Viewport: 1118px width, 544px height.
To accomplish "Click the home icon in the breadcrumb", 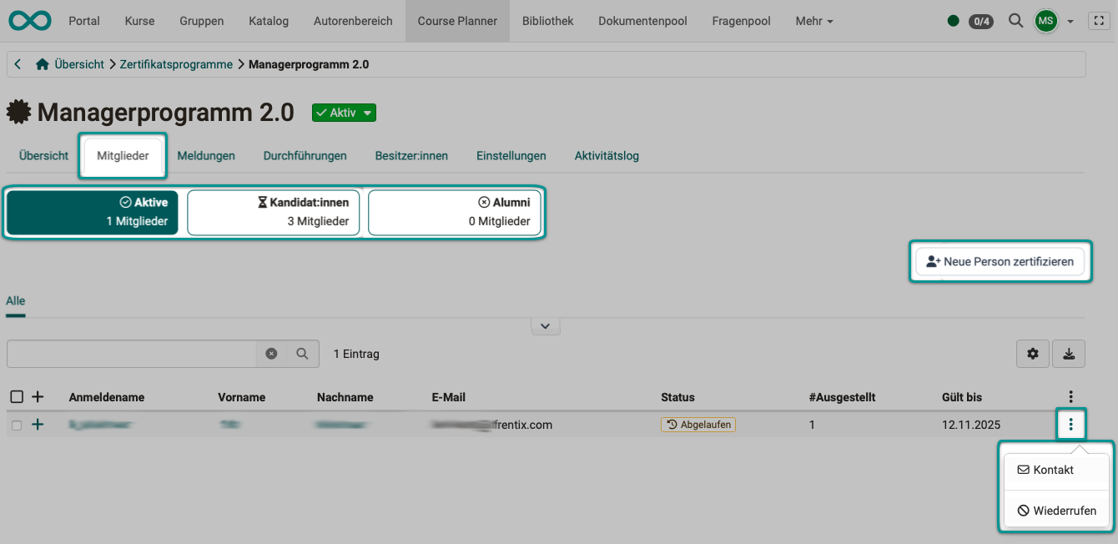I will coord(42,63).
